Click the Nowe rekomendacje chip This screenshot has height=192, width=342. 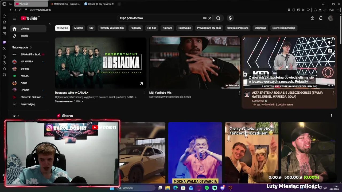coord(284,28)
